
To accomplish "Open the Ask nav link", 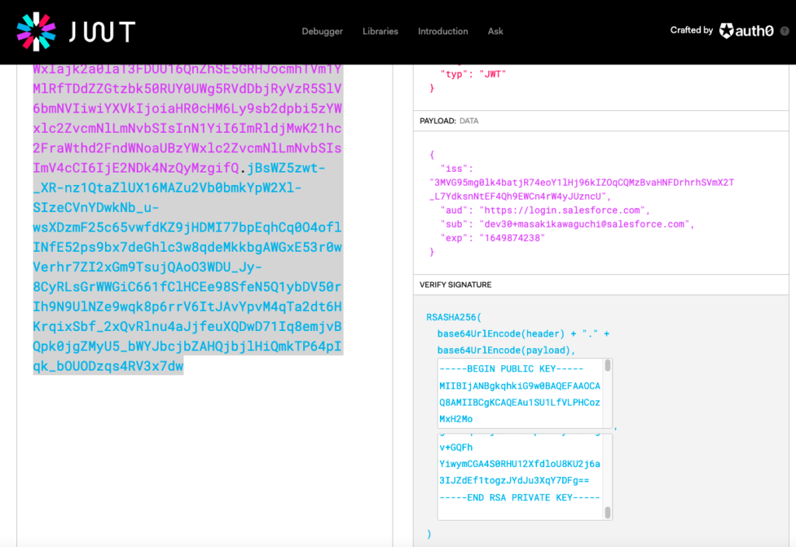I will click(x=495, y=31).
